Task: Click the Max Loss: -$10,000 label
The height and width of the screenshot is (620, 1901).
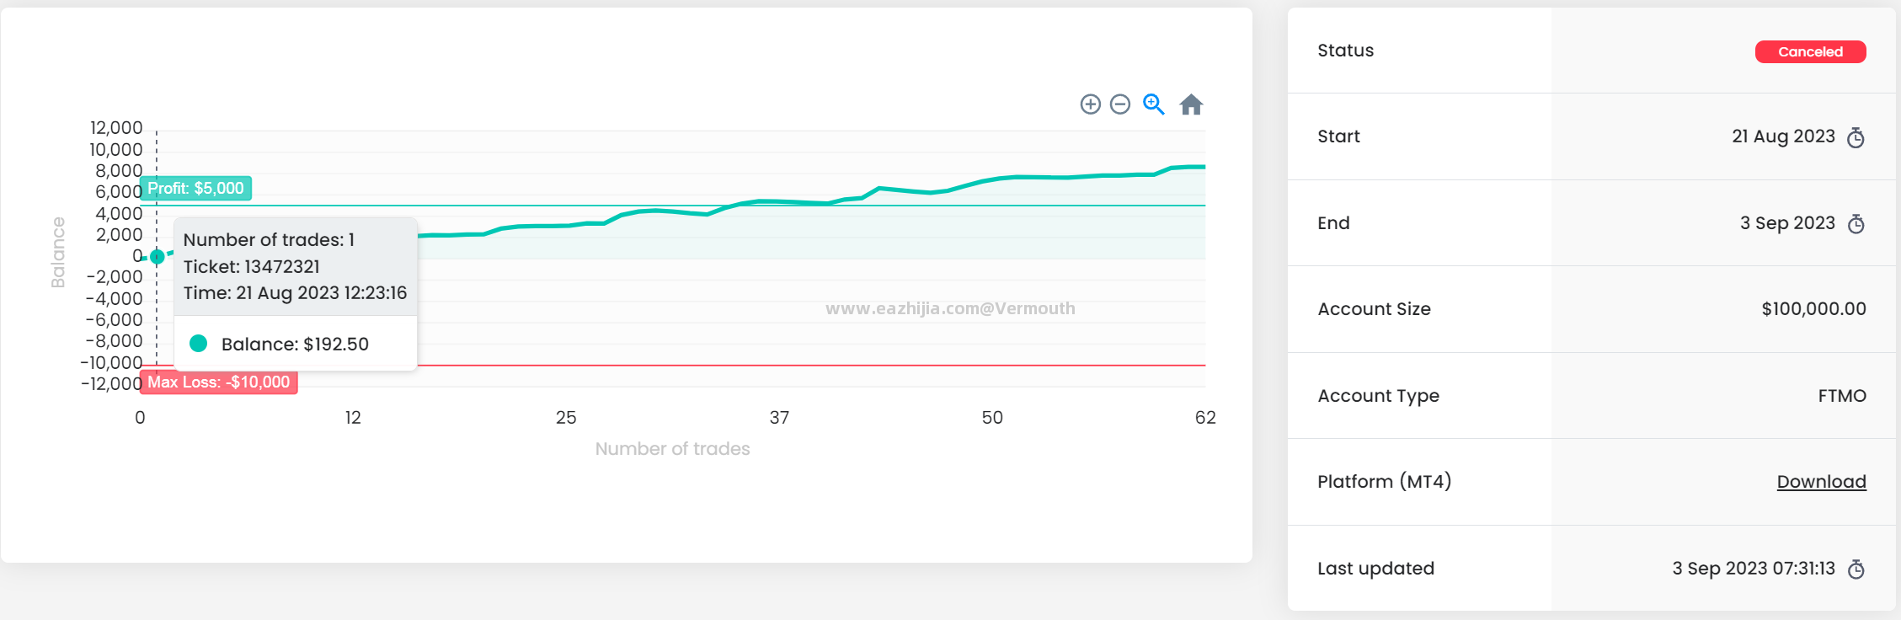Action: 218,382
